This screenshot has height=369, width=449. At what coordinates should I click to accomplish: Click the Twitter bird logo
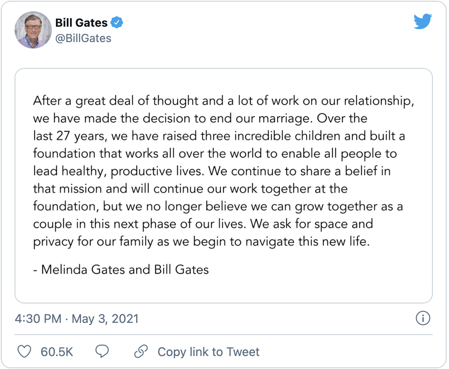(x=423, y=22)
